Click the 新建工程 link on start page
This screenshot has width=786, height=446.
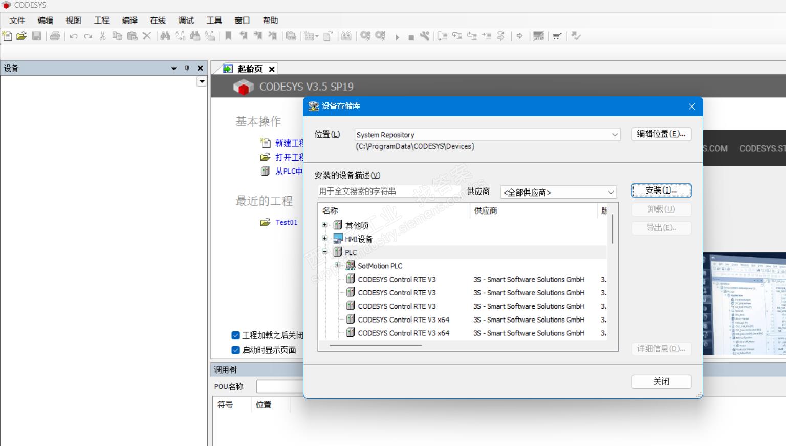(x=290, y=143)
